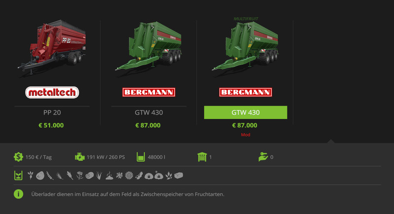This screenshot has width=394, height=214.
Task: Click the 48000 l capacity container icon
Action: [x=141, y=157]
